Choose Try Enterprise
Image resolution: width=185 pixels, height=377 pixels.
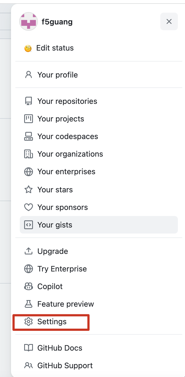tap(99, 269)
